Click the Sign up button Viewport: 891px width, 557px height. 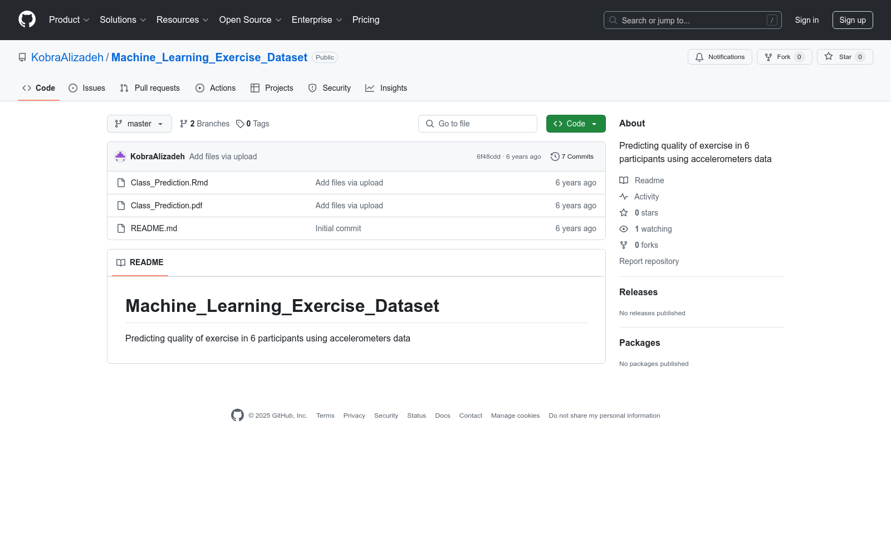853,20
